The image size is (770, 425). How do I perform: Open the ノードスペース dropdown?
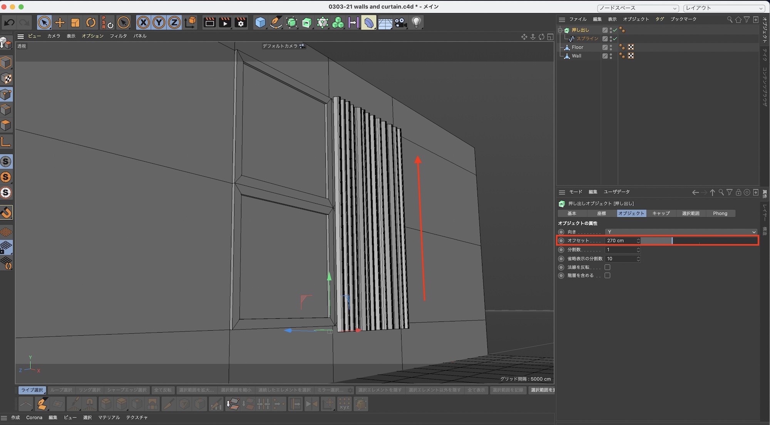(x=638, y=8)
